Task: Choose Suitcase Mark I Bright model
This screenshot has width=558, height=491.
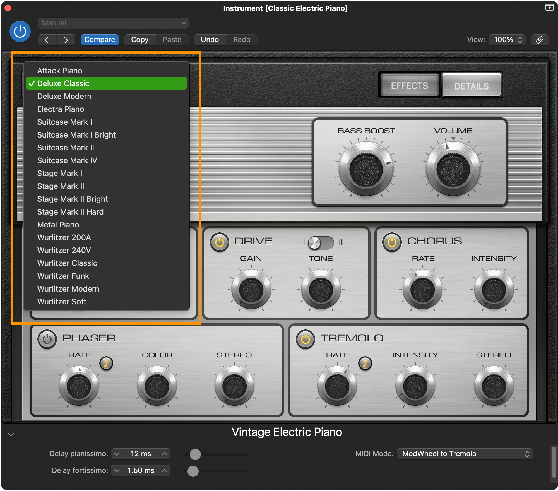Action: 106,135
